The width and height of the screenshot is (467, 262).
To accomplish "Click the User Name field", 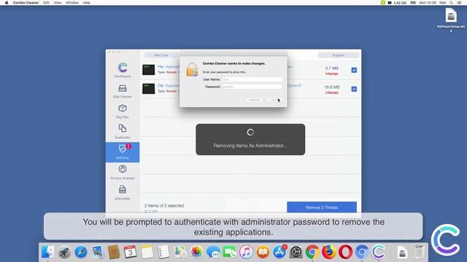I will click(252, 79).
